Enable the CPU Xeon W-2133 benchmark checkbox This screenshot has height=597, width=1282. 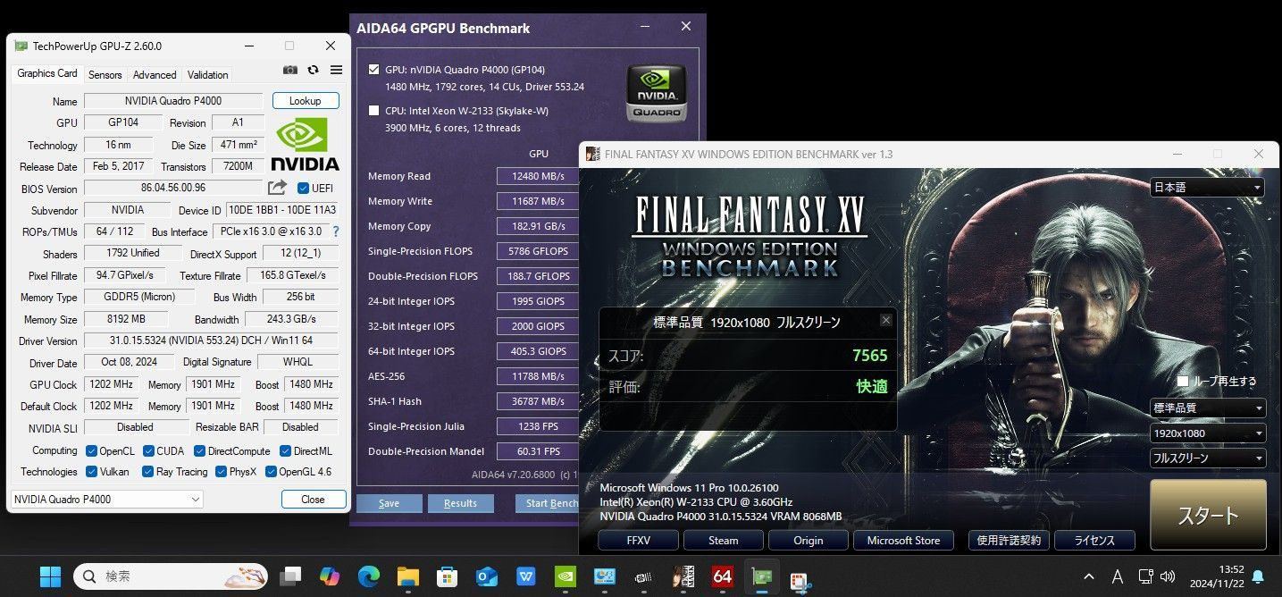click(x=373, y=111)
